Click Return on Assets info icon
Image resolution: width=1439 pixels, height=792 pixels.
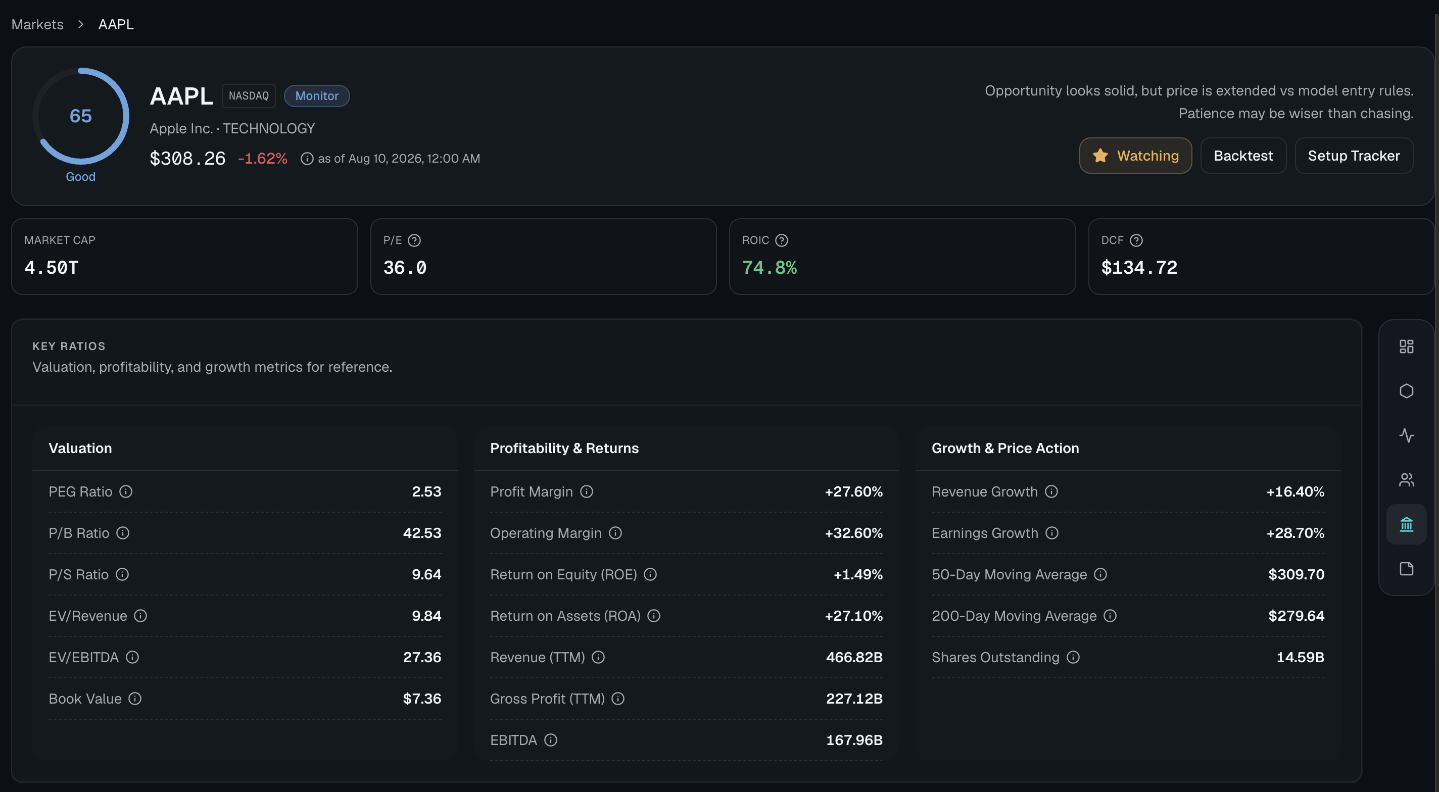(654, 616)
